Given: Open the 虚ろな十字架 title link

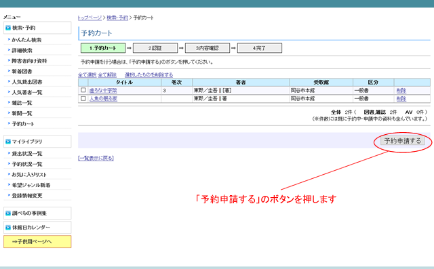Looking at the screenshot, I should pos(103,90).
